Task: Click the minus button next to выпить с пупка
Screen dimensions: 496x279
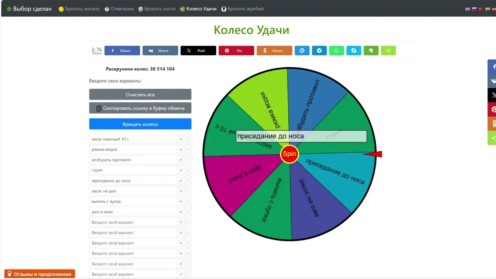Action: pyautogui.click(x=188, y=201)
